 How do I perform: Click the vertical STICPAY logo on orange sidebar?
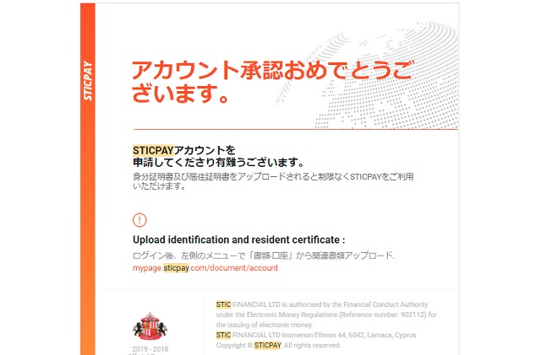click(x=89, y=82)
